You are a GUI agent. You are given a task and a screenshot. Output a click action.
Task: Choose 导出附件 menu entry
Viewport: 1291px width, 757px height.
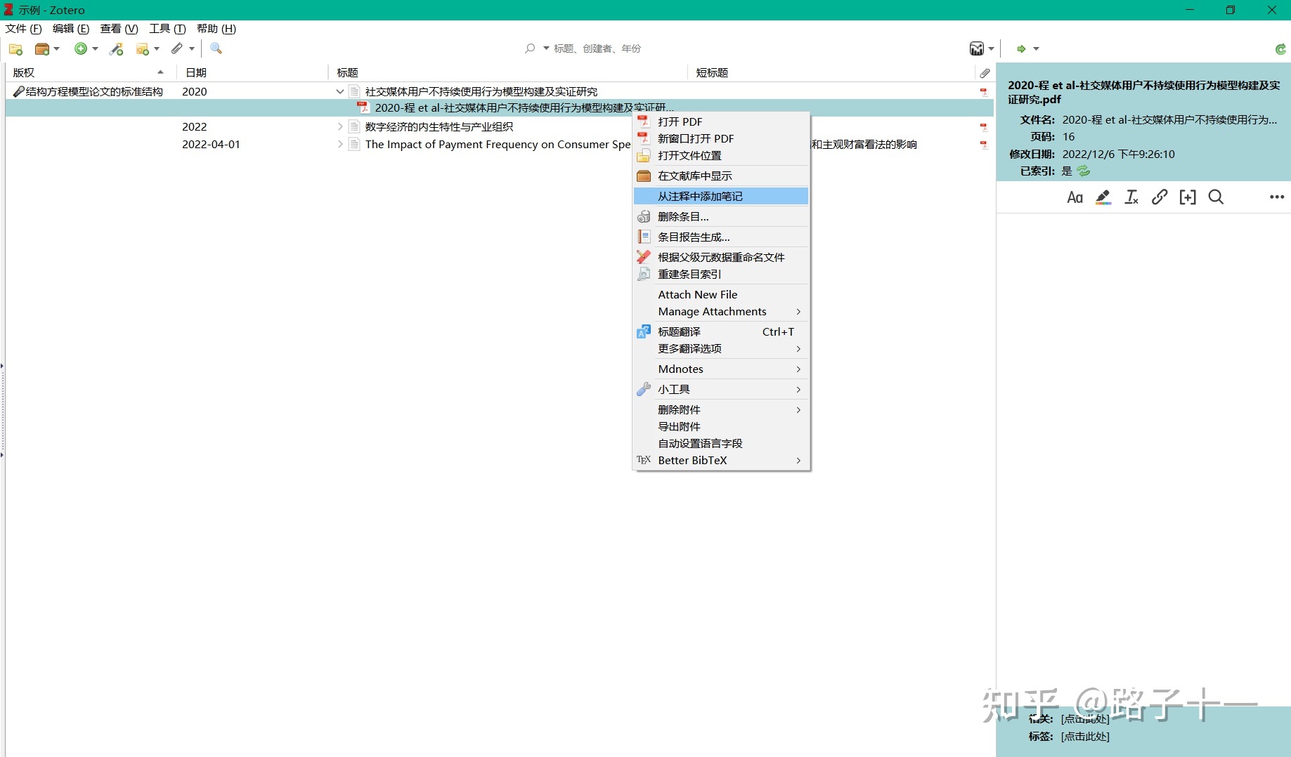point(721,426)
